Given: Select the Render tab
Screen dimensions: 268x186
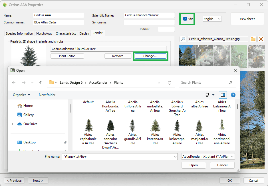Looking at the screenshot, I should 98,33.
